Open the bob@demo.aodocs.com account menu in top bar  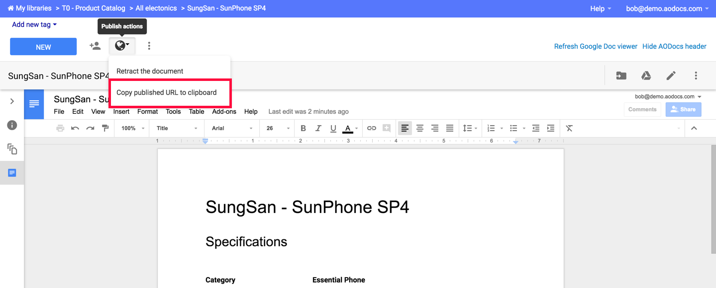click(x=667, y=8)
